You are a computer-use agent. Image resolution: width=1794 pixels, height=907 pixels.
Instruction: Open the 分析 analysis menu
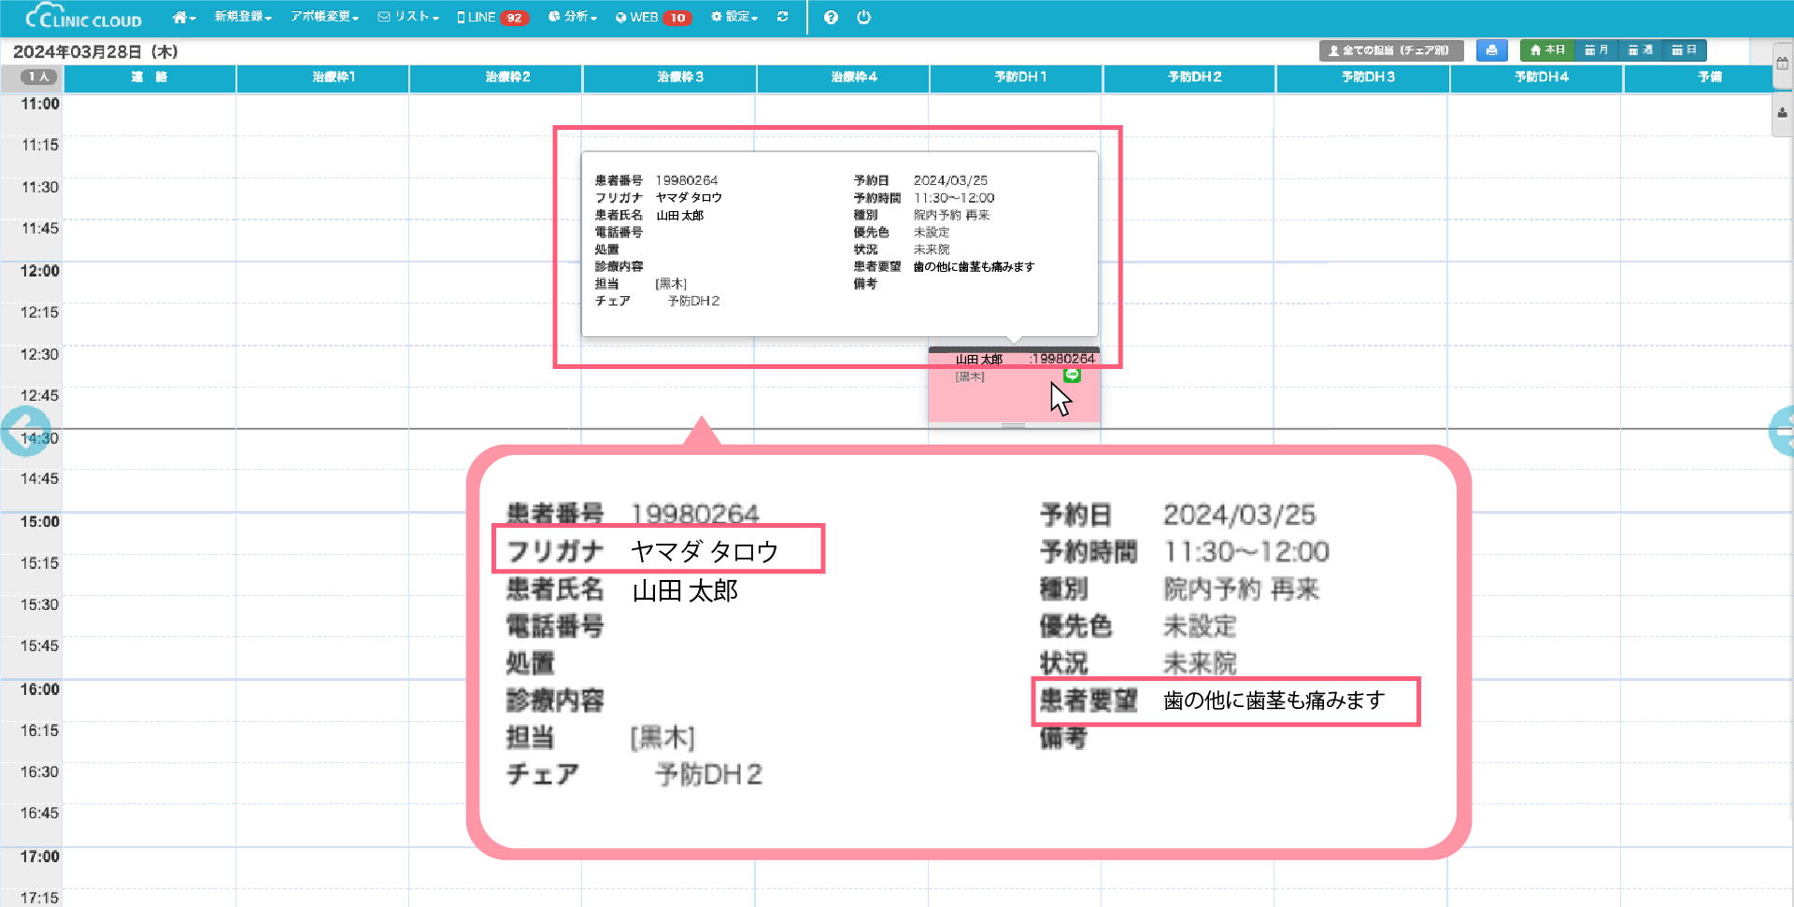click(572, 18)
